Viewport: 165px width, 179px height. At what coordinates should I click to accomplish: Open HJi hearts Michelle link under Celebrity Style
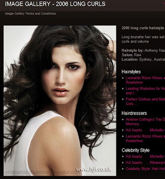click(145, 157)
